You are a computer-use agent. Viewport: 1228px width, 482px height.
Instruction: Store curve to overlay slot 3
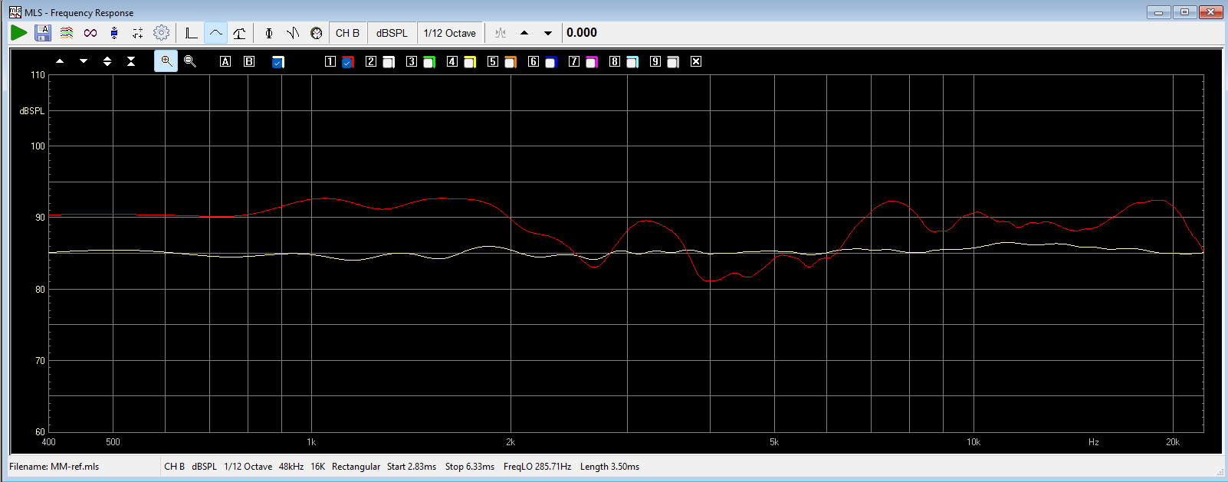[412, 61]
